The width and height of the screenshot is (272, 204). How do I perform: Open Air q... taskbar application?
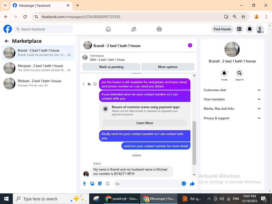point(192,199)
